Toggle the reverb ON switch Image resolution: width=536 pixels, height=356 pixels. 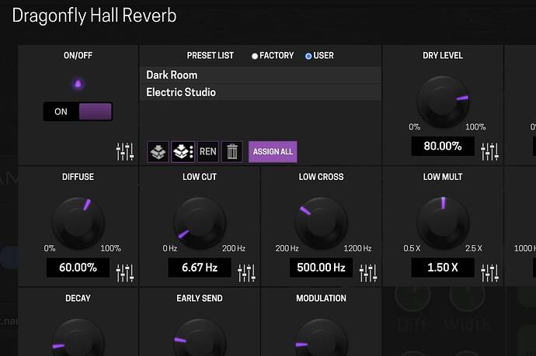[x=78, y=112]
